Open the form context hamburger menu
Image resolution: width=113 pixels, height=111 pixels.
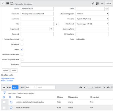point(8,3)
